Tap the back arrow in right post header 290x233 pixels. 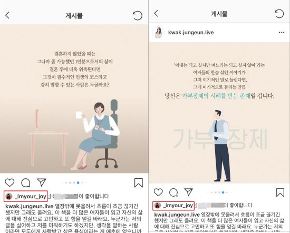coord(156,13)
